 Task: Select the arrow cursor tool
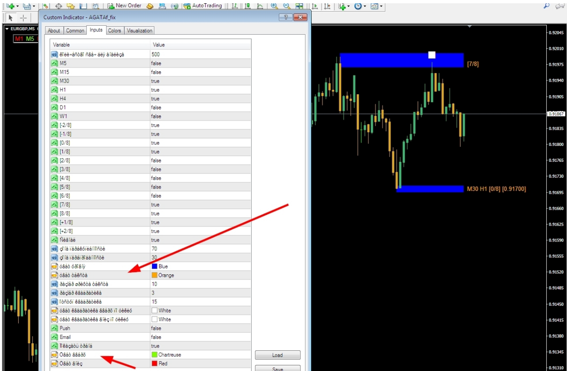tap(11, 18)
